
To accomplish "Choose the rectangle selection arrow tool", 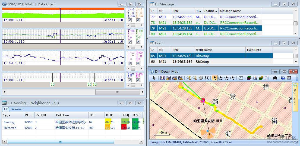I will pos(221,78).
